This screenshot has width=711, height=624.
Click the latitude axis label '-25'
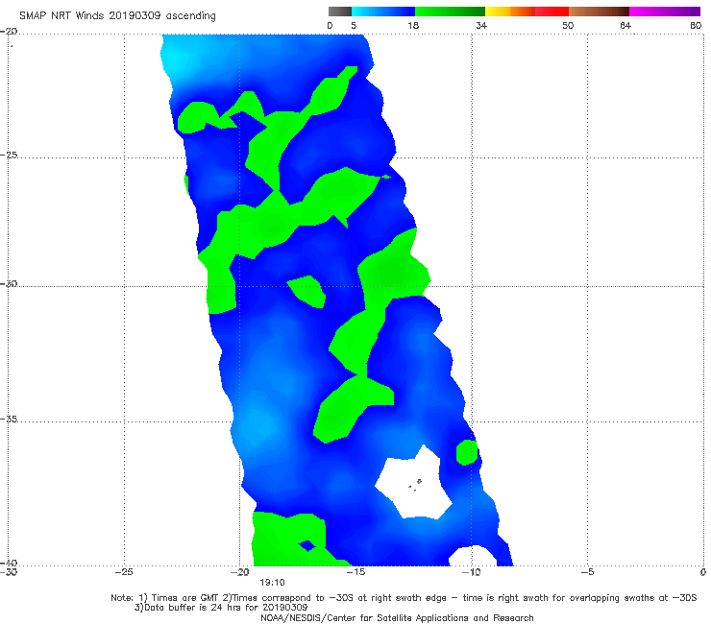click(9, 155)
